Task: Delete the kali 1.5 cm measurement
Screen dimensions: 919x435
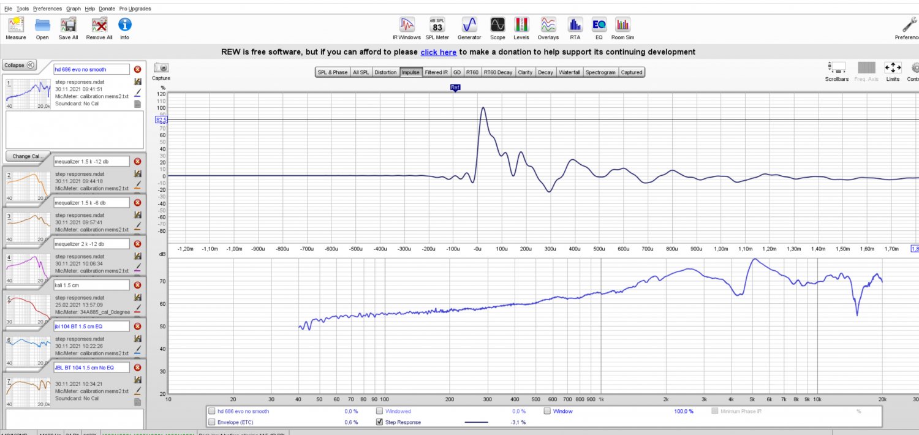Action: point(137,285)
